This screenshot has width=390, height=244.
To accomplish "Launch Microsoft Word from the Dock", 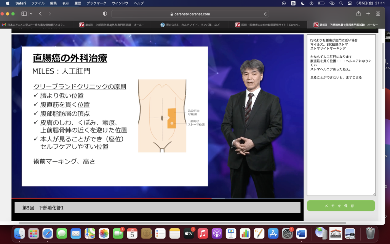I will pyautogui.click(x=301, y=233).
